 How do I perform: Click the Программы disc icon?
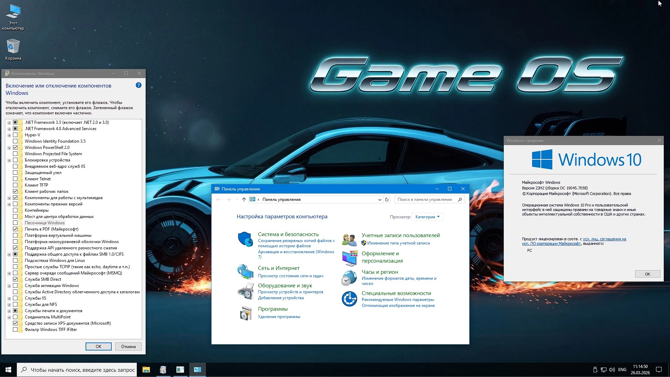[246, 313]
